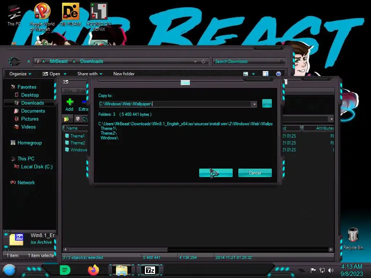Click Open in Explorer toolbar
The image size is (371, 278).
coord(51,74)
